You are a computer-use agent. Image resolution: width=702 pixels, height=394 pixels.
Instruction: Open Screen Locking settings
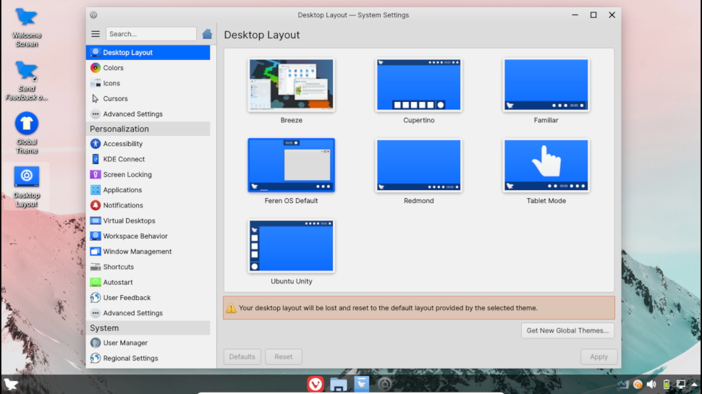[148, 174]
